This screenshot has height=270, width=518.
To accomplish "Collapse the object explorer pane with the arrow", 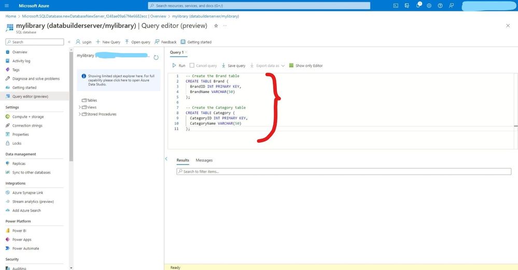I will 166,159.
